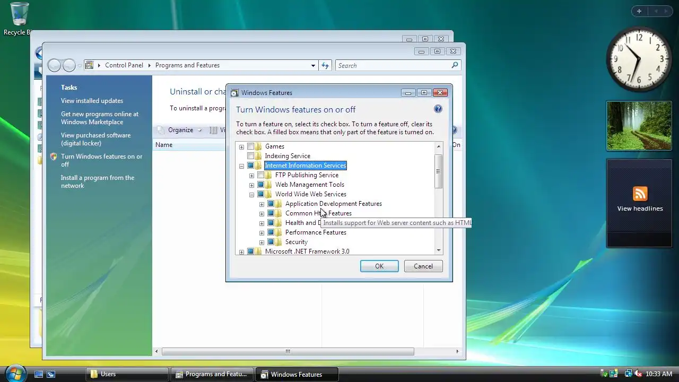The width and height of the screenshot is (679, 382).
Task: Click Install a program from the network
Action: 98,181
